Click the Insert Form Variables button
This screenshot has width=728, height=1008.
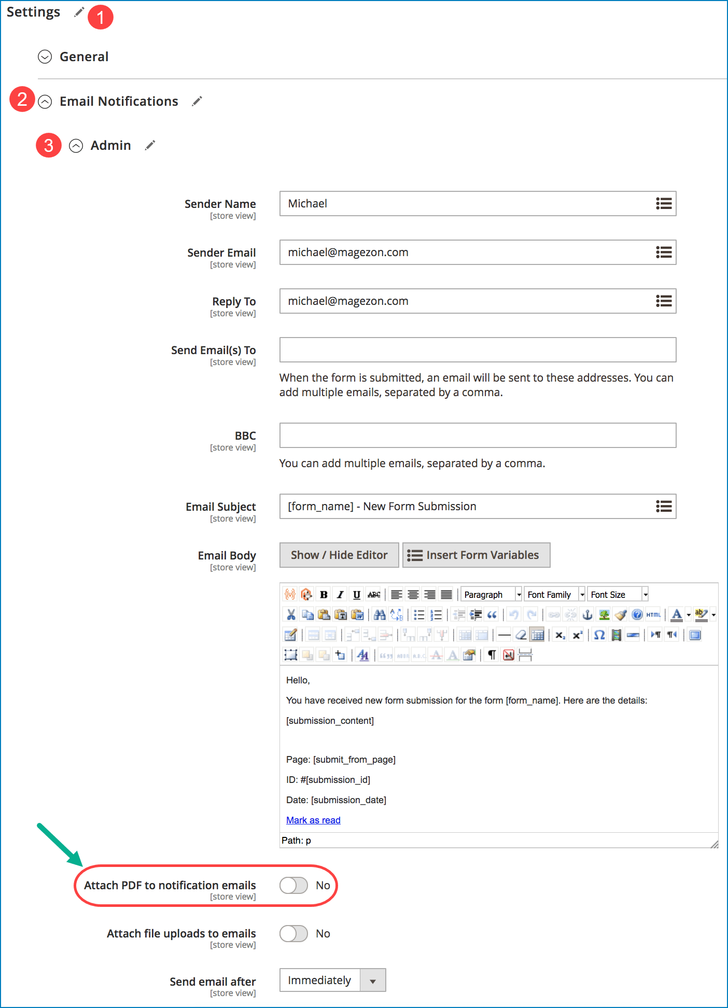[x=476, y=555]
